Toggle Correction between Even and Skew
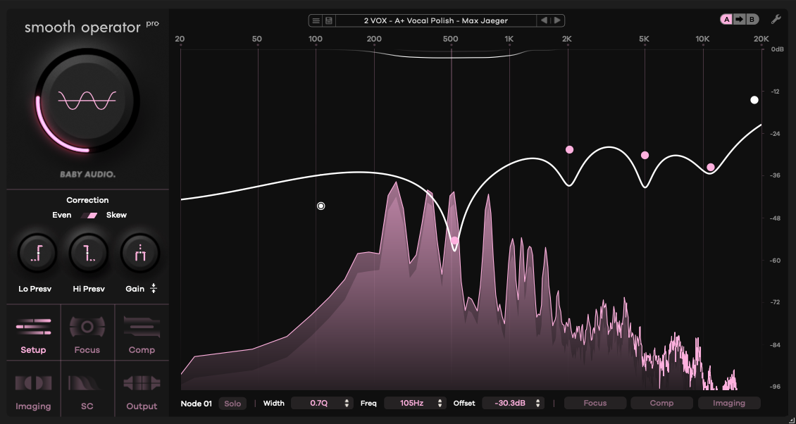Viewport: 796px width, 424px height. 90,216
